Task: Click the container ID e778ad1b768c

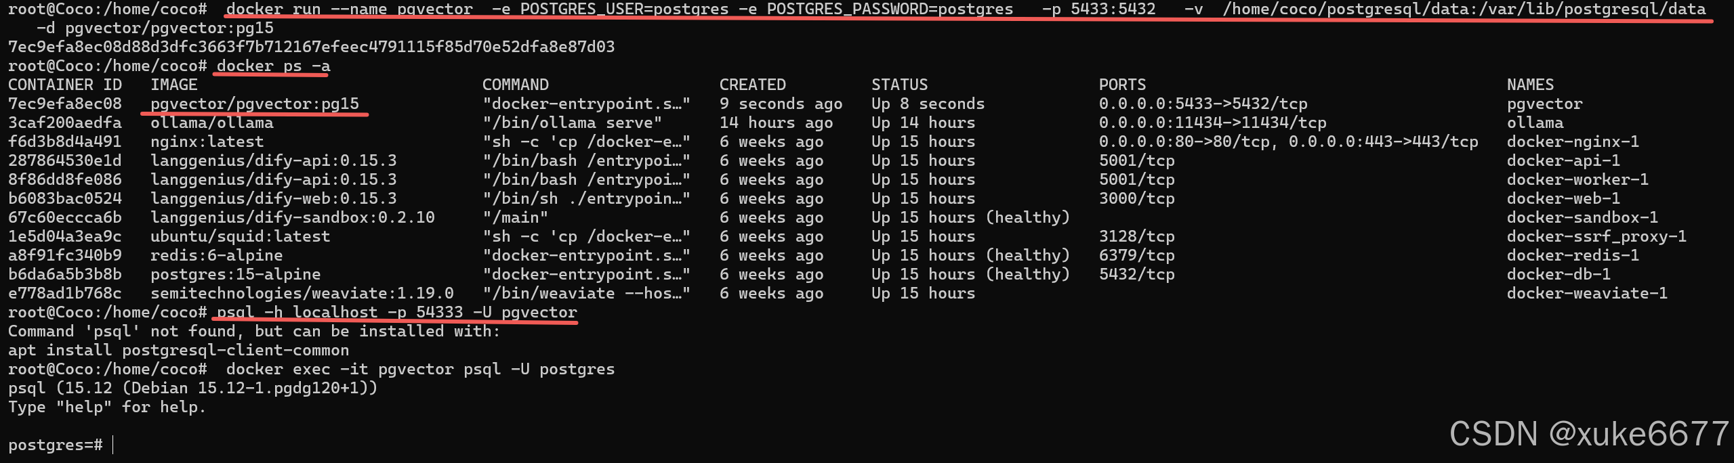Action: 65,293
